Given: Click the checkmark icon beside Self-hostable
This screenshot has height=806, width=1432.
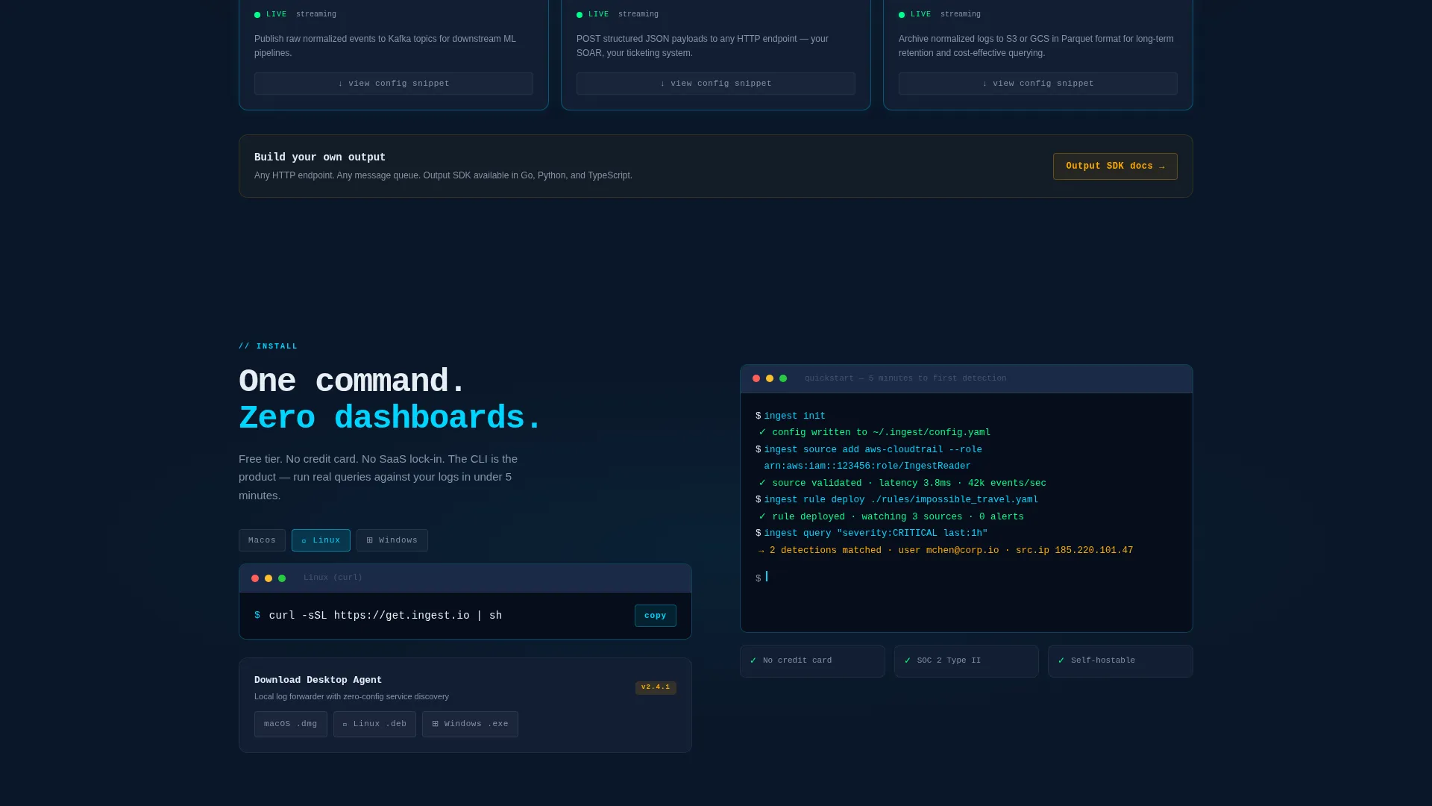Looking at the screenshot, I should tap(1061, 660).
